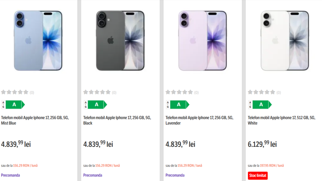
Task: Open energy label icon on Black iPhone
Action: [x=96, y=105]
